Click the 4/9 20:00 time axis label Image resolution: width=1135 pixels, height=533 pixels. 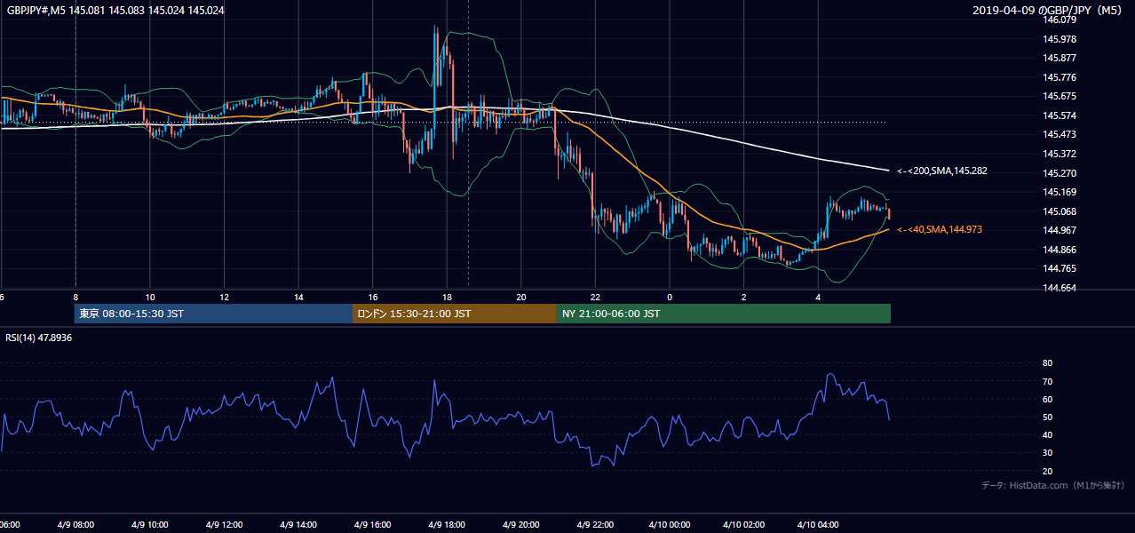[x=521, y=524]
